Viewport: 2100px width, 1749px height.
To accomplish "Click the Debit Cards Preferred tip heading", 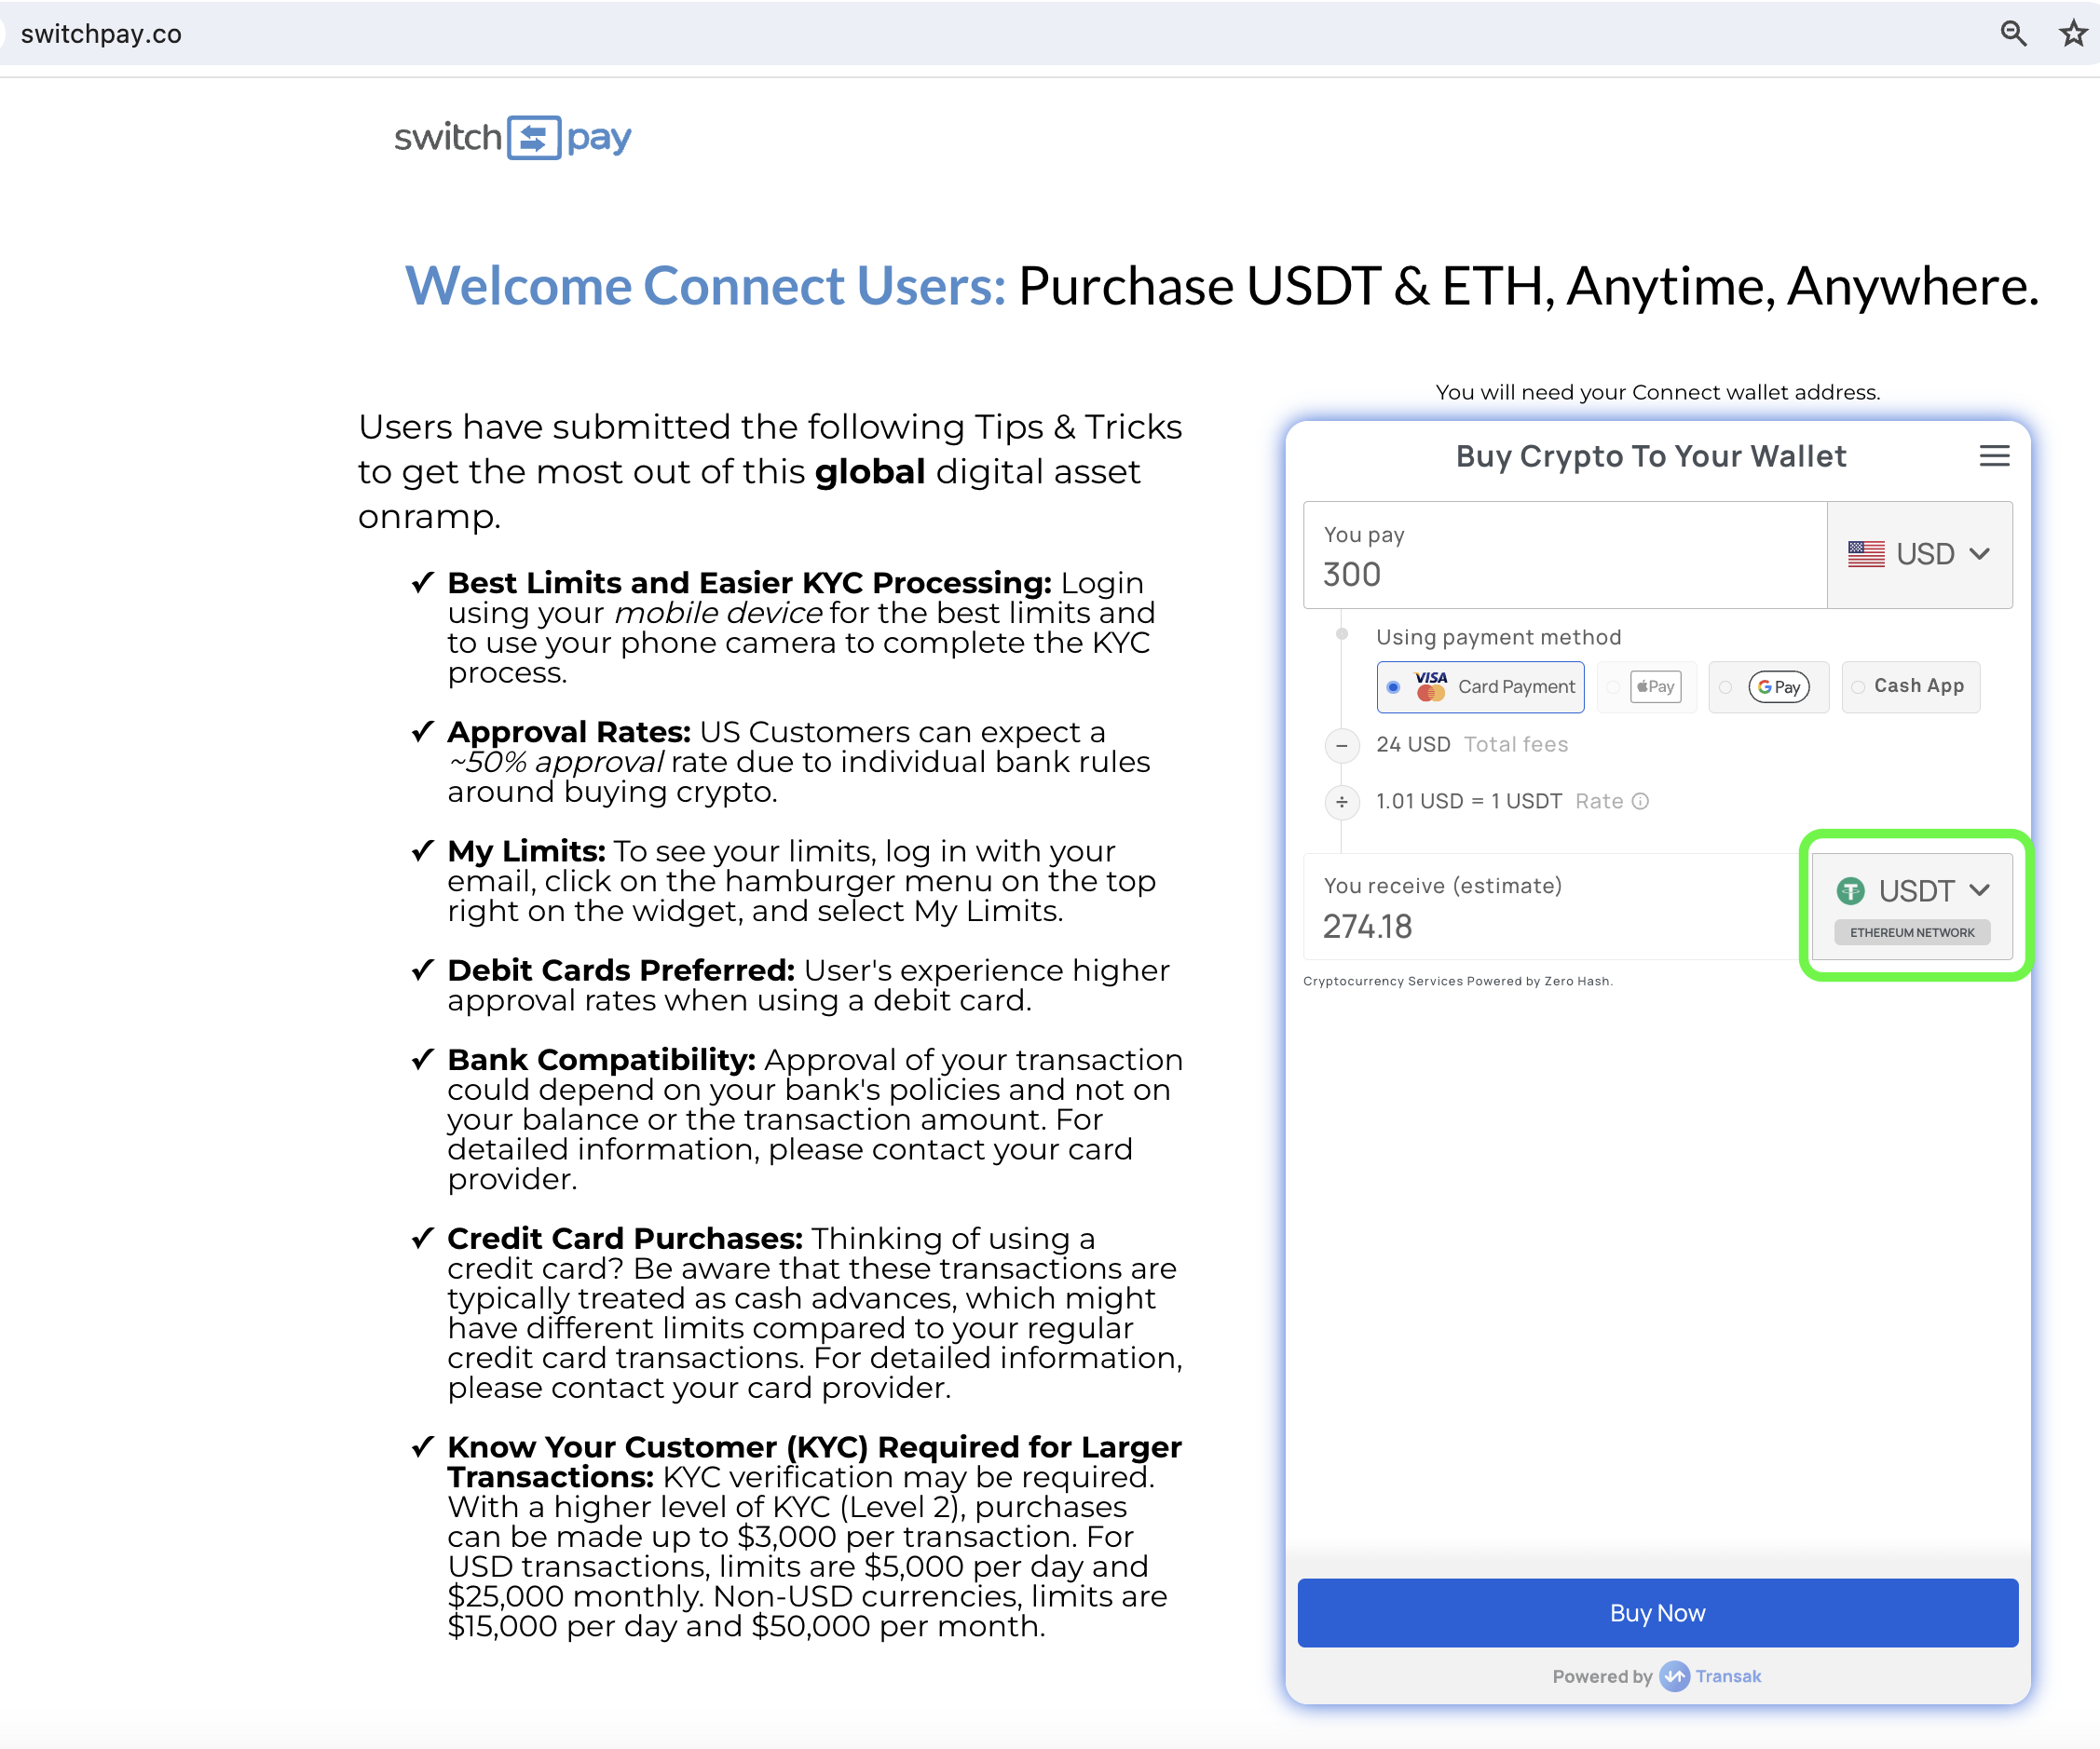I will (621, 970).
